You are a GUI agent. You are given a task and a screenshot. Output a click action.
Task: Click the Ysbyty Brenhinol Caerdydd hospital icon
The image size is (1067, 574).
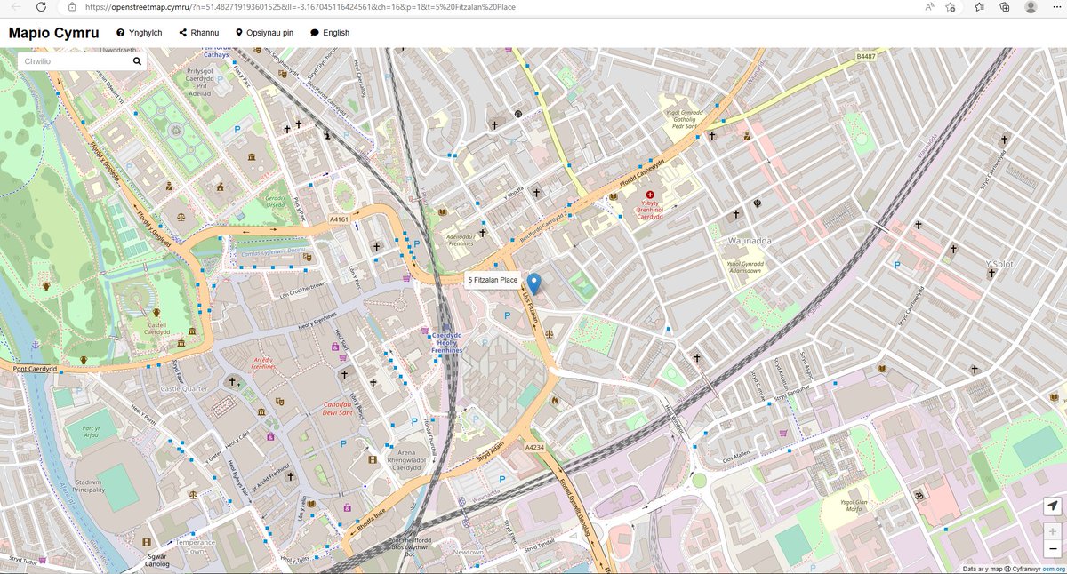point(649,194)
